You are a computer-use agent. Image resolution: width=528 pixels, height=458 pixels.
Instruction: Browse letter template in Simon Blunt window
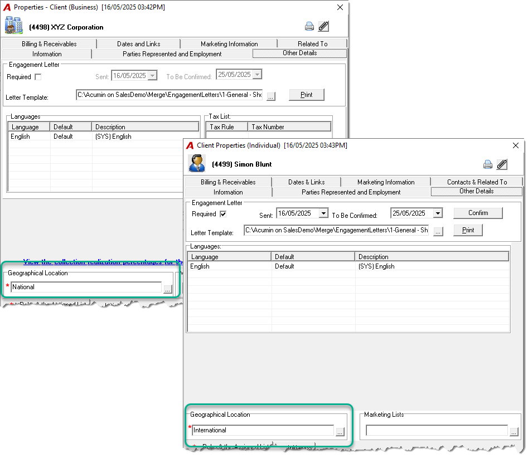pos(438,232)
